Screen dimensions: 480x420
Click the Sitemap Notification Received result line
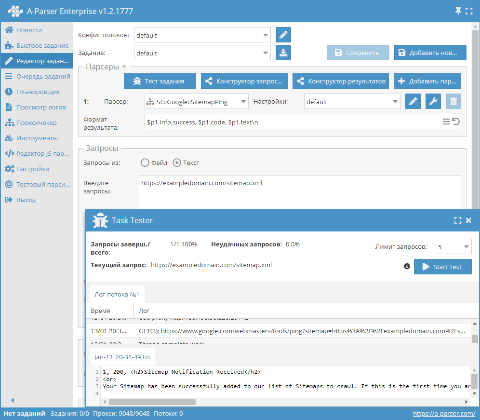[182, 372]
